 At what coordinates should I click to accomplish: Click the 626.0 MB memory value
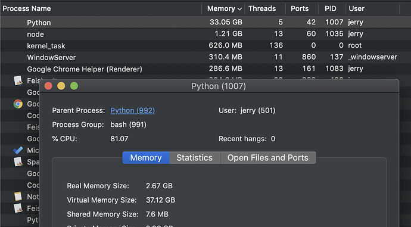click(225, 45)
